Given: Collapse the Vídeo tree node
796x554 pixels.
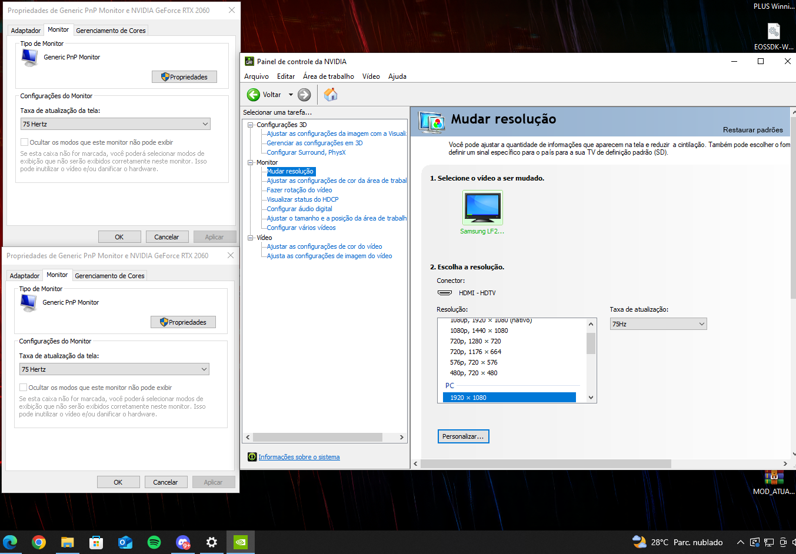Looking at the screenshot, I should [250, 238].
